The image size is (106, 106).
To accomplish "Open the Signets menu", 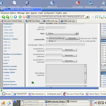I will [x=34, y=13].
